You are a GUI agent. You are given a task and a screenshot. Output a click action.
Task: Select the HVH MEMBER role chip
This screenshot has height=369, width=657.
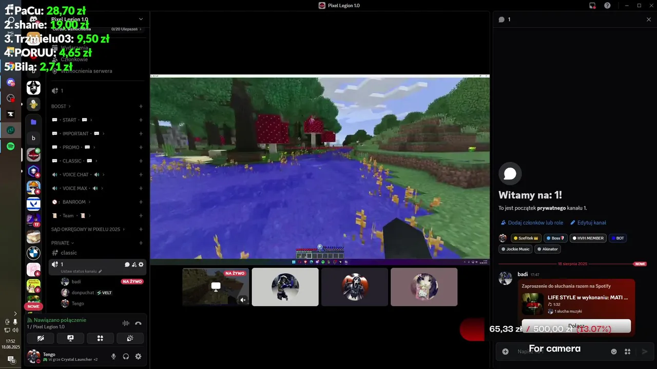588,238
